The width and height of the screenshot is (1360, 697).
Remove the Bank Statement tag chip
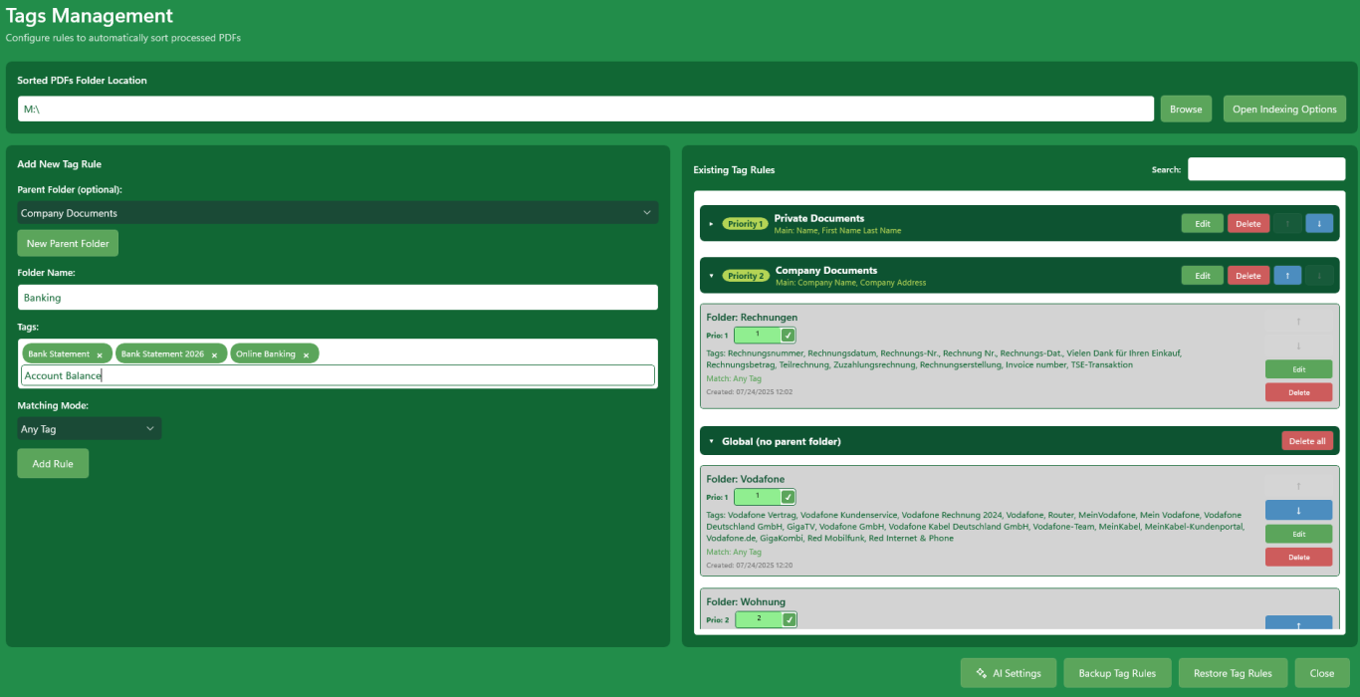point(100,354)
